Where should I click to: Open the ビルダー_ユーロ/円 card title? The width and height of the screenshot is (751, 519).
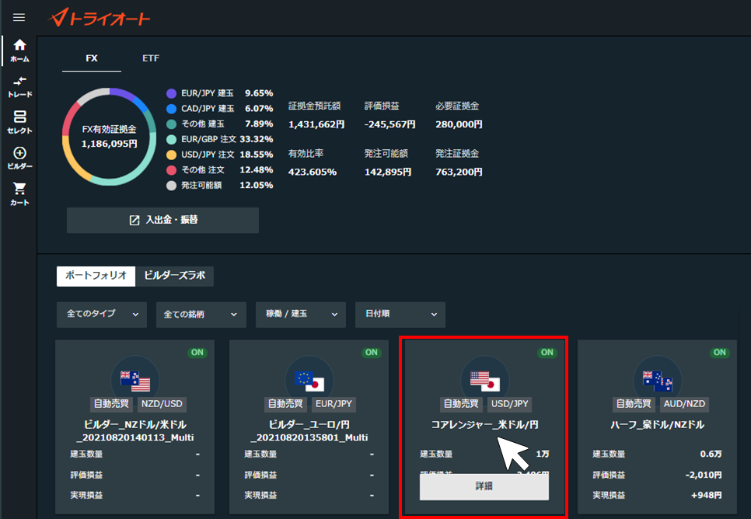pyautogui.click(x=309, y=431)
